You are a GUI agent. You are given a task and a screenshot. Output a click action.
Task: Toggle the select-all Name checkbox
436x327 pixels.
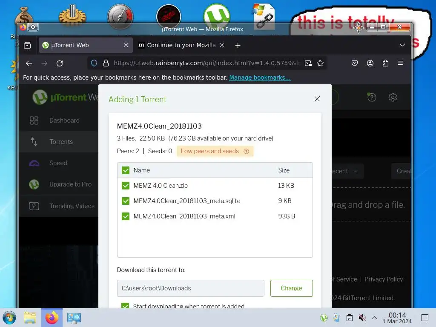click(126, 170)
